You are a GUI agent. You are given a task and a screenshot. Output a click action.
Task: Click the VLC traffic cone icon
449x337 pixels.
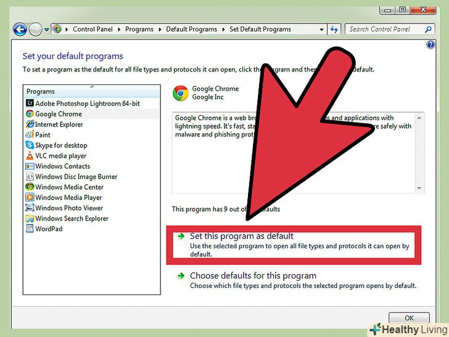(x=30, y=155)
